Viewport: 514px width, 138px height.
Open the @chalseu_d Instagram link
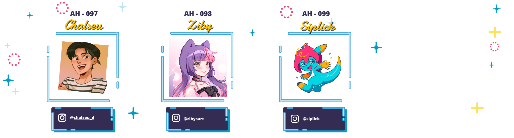[x=82, y=117]
